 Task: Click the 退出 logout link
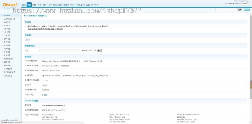(x=238, y=3)
